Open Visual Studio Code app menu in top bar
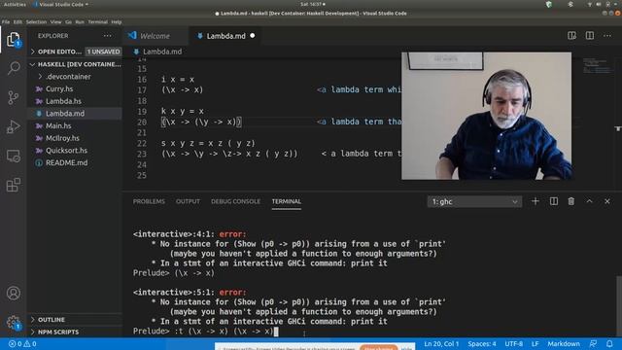622x350 pixels. [61, 4]
